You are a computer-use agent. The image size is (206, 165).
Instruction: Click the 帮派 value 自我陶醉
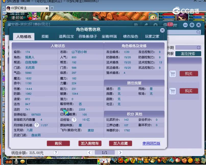[x=31, y=62]
